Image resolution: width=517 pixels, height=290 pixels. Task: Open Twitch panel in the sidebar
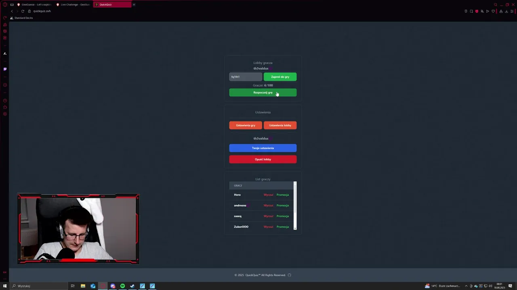click(5, 69)
